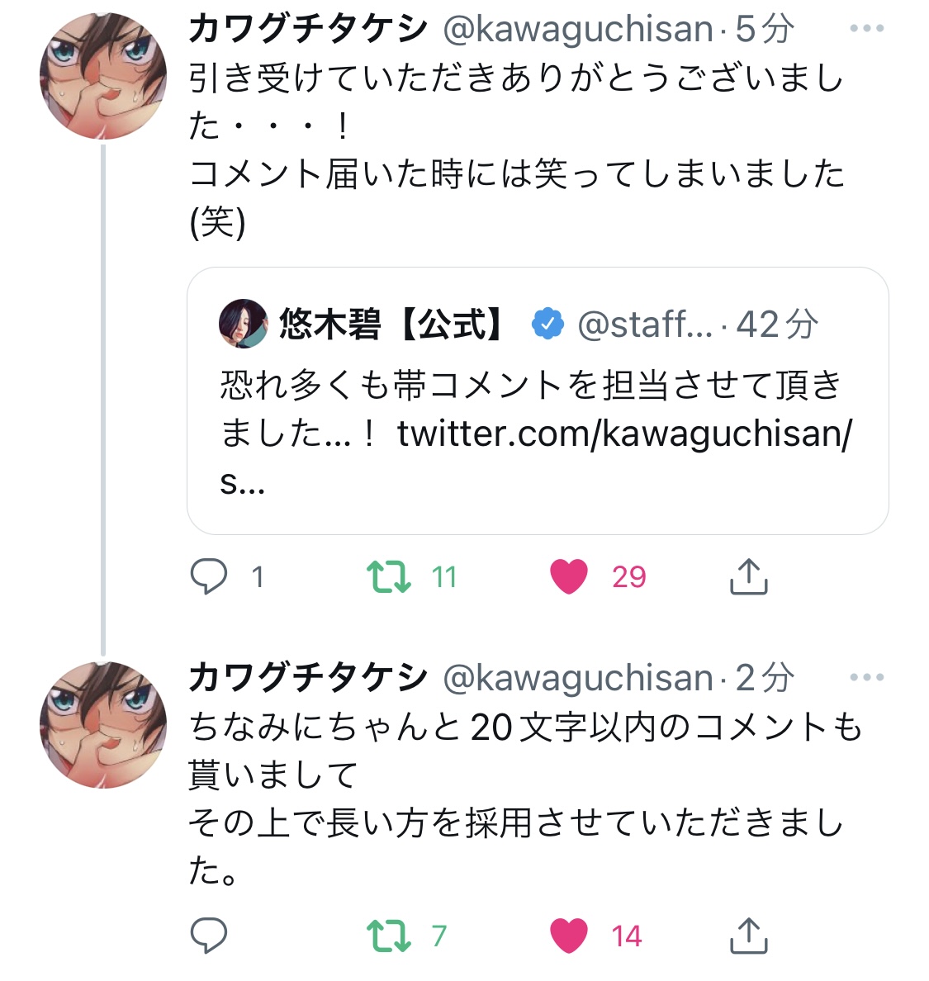Unlike the first tweet with 29 likes
The height and width of the screenshot is (981, 929).
click(569, 576)
